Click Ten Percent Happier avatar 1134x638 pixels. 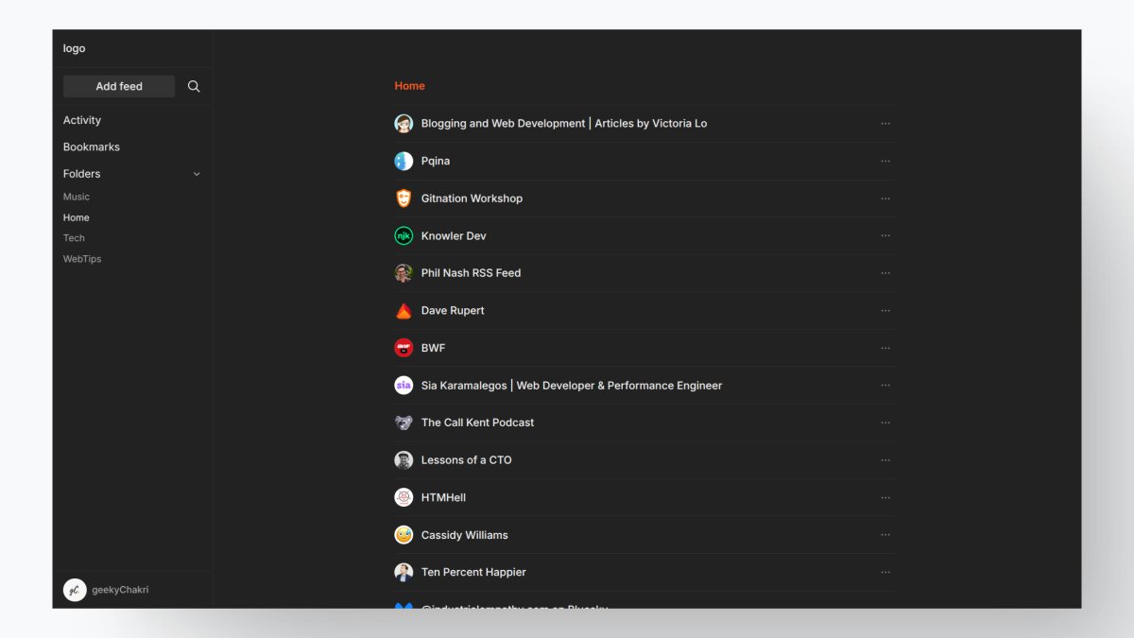(x=404, y=572)
